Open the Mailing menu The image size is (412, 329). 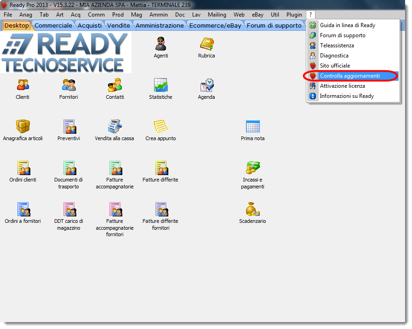click(217, 15)
